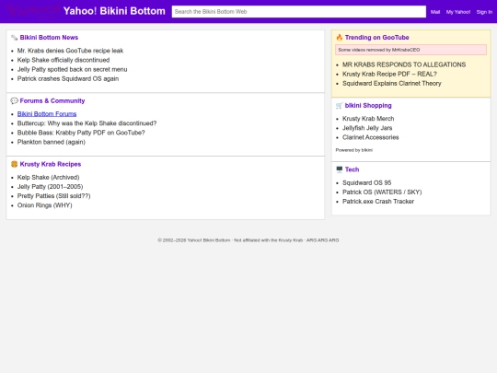The height and width of the screenshot is (373, 497).
Task: Select the bikini Shopping heading
Action: click(368, 106)
